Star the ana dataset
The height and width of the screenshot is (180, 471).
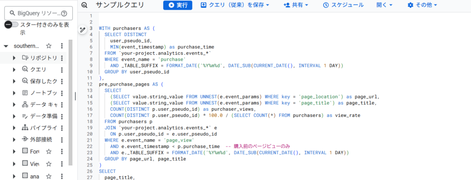coord(49,176)
